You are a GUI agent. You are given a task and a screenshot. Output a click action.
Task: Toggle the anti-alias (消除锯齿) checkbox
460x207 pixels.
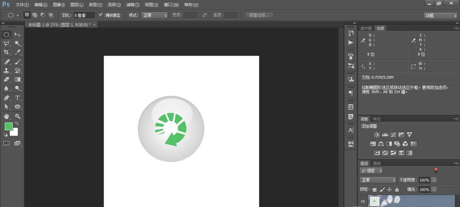coord(101,15)
